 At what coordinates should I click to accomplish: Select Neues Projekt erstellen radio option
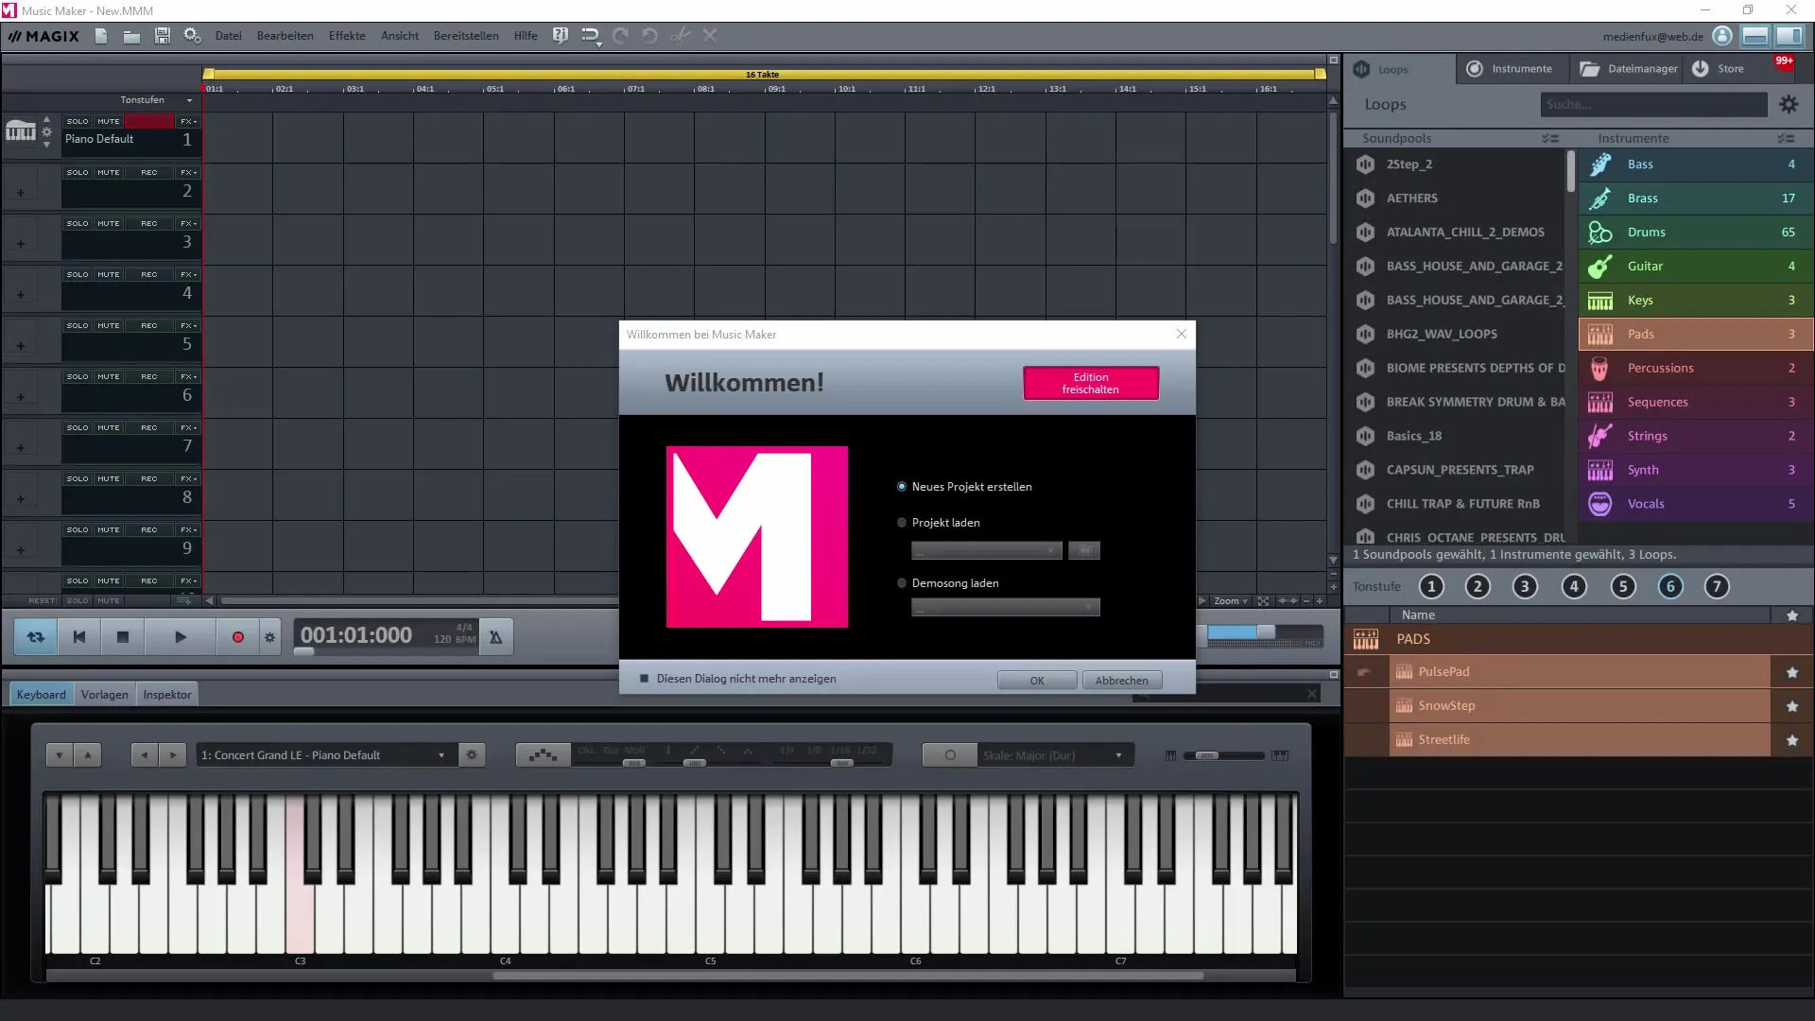902,487
